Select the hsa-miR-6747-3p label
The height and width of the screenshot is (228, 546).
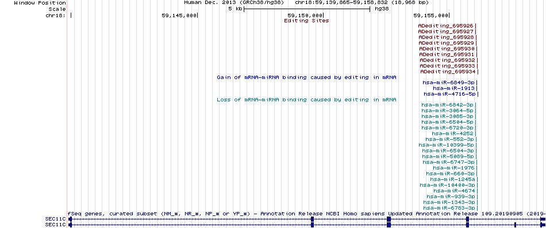coord(449,162)
